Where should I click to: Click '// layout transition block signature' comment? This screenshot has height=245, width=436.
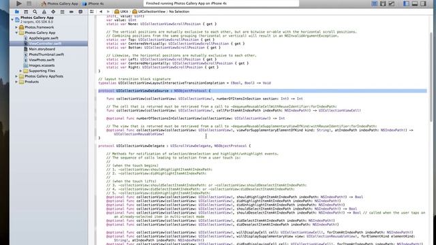point(134,79)
